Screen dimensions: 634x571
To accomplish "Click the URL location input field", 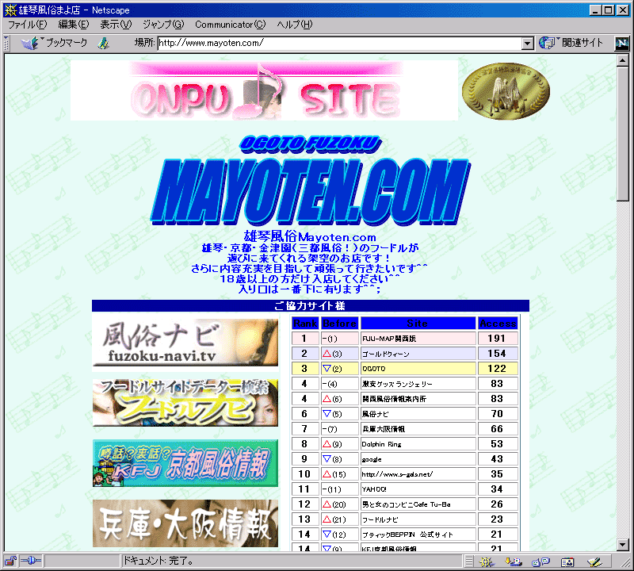I will click(x=339, y=44).
